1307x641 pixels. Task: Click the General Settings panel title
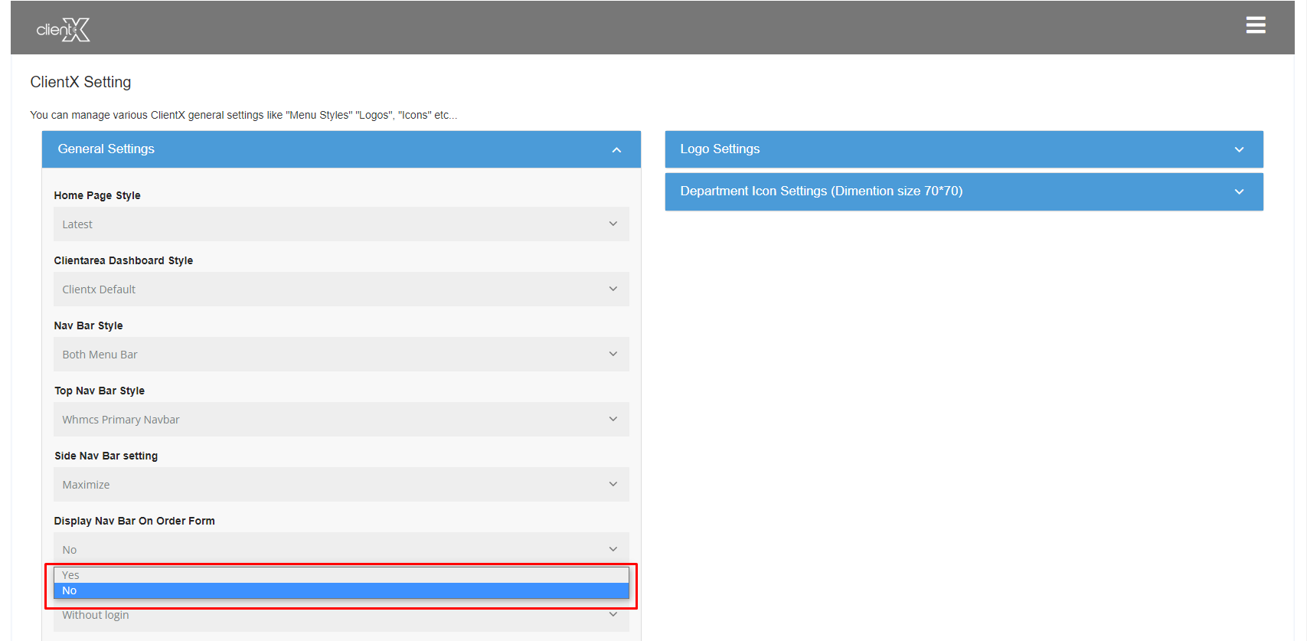click(106, 149)
